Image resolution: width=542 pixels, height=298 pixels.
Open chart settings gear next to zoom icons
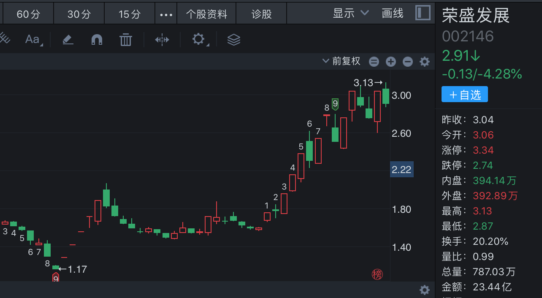(x=424, y=62)
